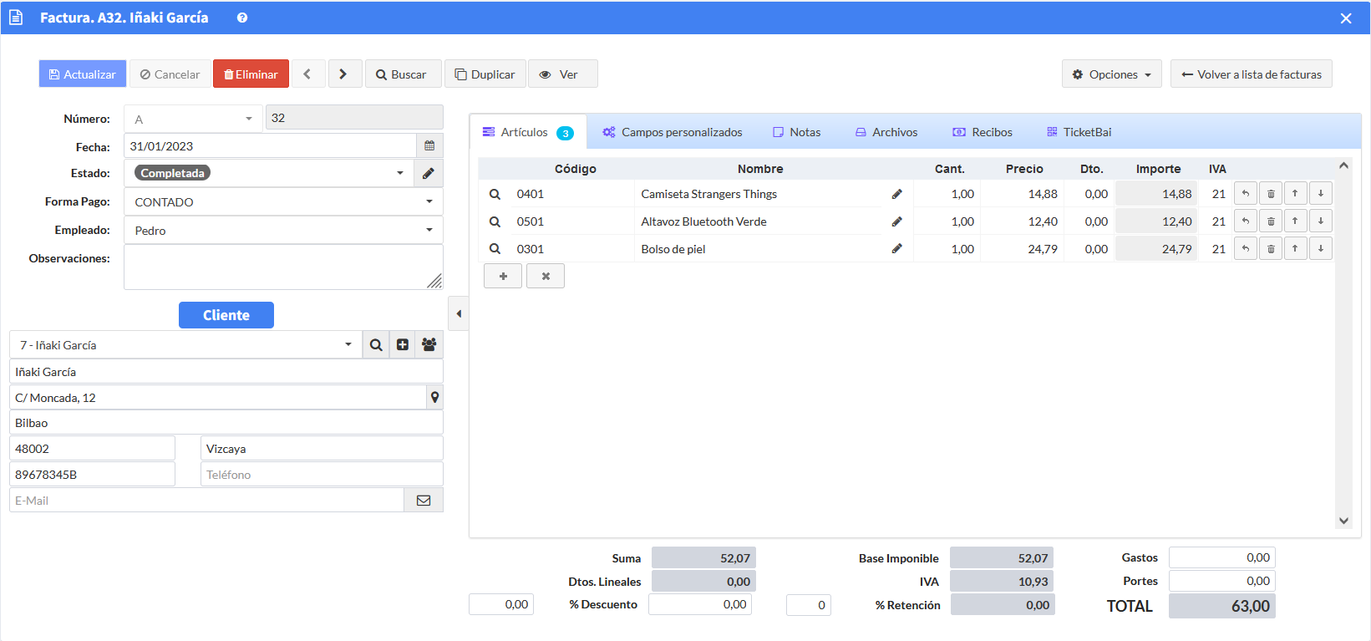Open the date calendar picker
Screen dimensions: 1371x641
429,145
